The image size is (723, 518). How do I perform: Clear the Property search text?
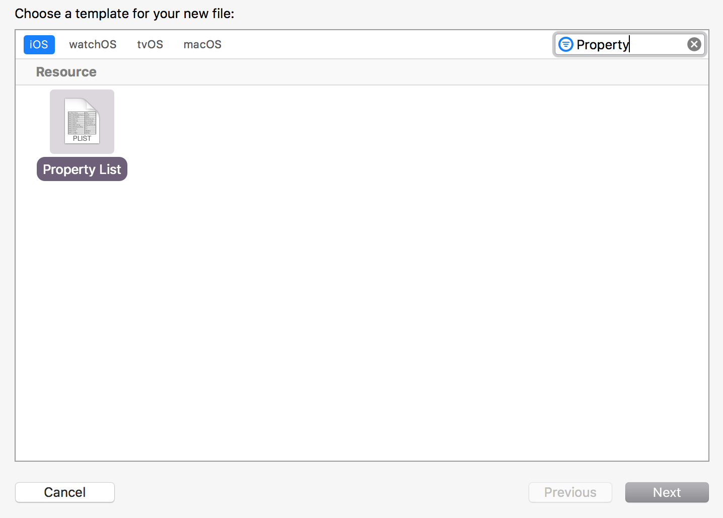pos(694,44)
